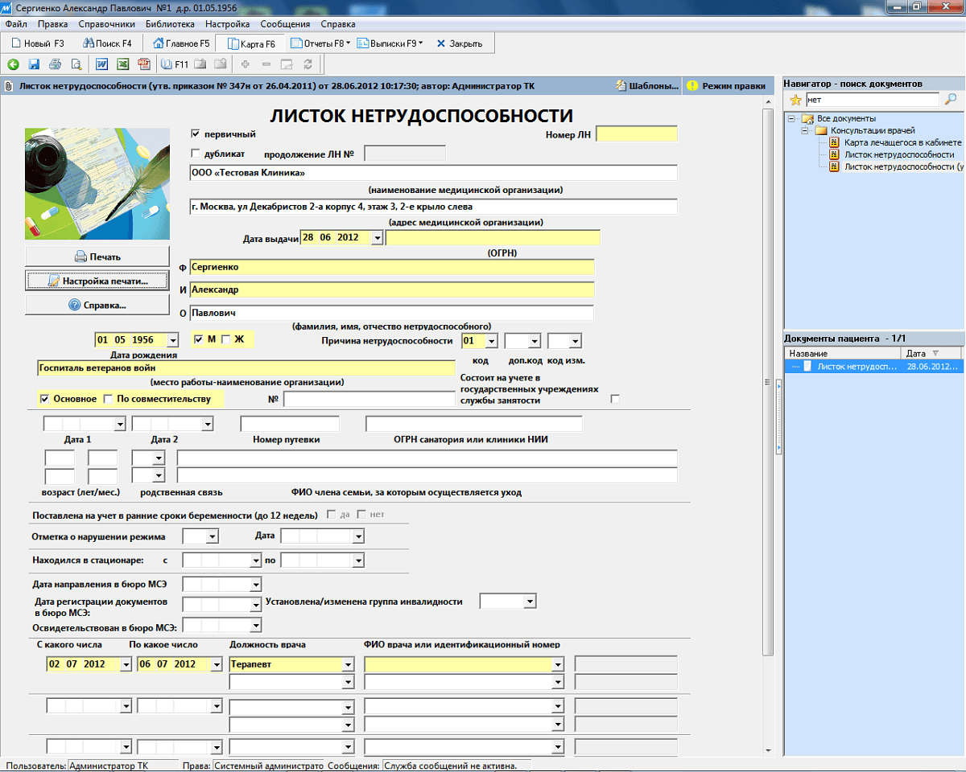
Task: Click the navigator search magnifier icon
Action: [x=951, y=100]
